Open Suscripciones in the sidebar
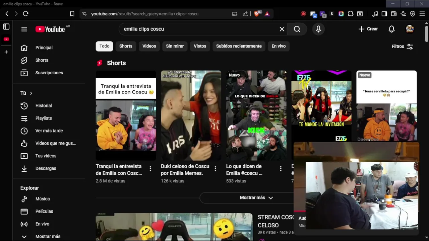This screenshot has height=241, width=429. 49,73
